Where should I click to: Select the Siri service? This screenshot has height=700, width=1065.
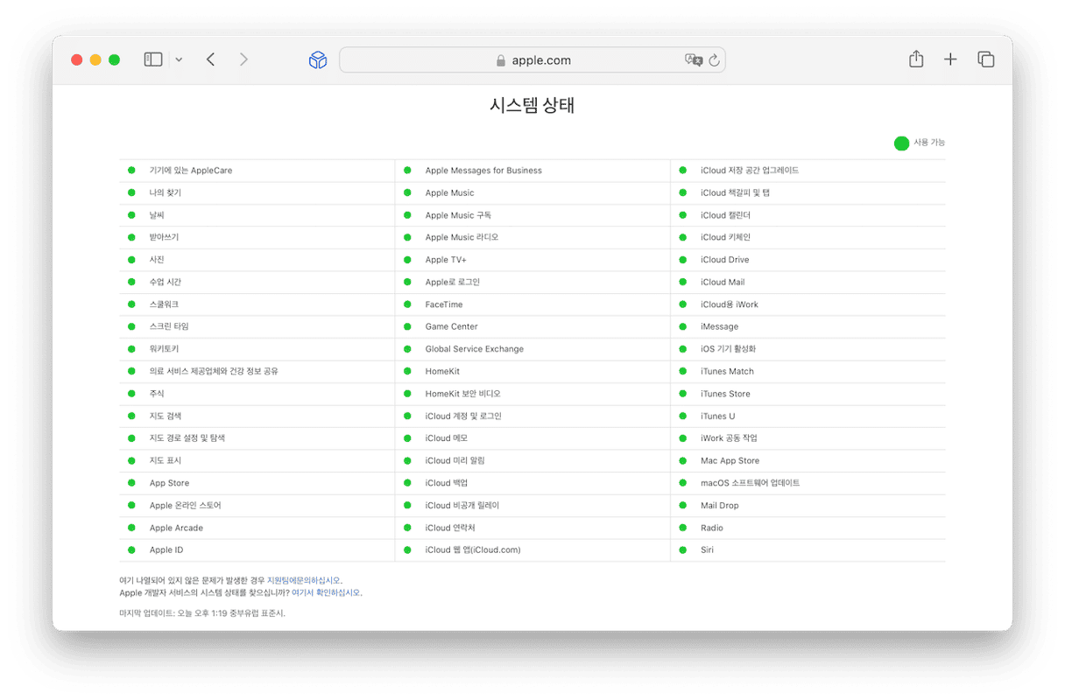tap(808, 550)
